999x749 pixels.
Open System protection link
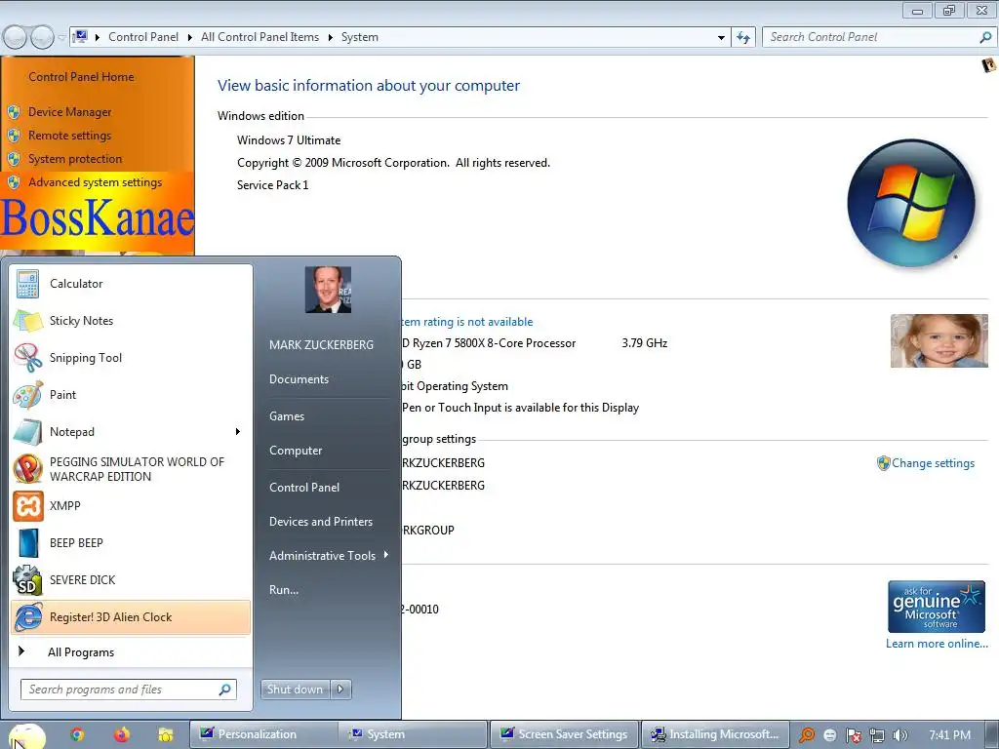(x=74, y=159)
